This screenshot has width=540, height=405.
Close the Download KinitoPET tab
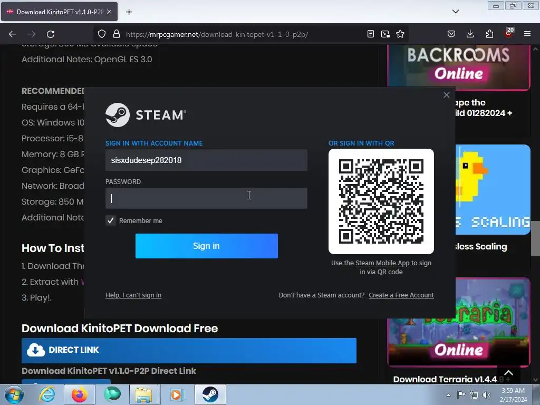[x=109, y=12]
